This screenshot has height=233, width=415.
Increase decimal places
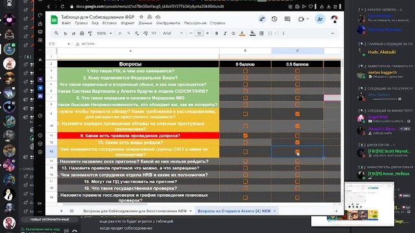[x=145, y=33]
